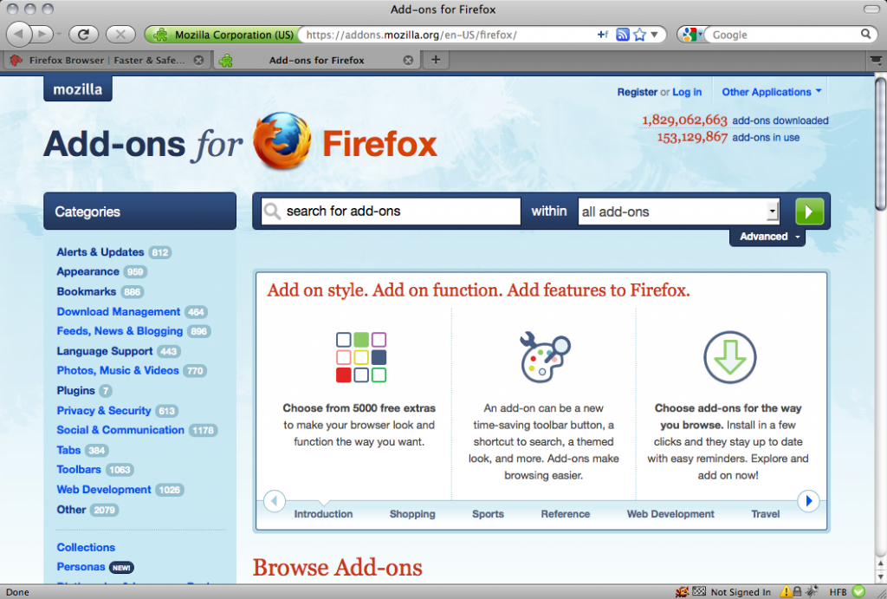Open the Other Applications dropdown
The image size is (887, 599).
click(772, 92)
